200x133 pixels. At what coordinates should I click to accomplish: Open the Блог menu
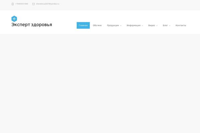coord(165,26)
